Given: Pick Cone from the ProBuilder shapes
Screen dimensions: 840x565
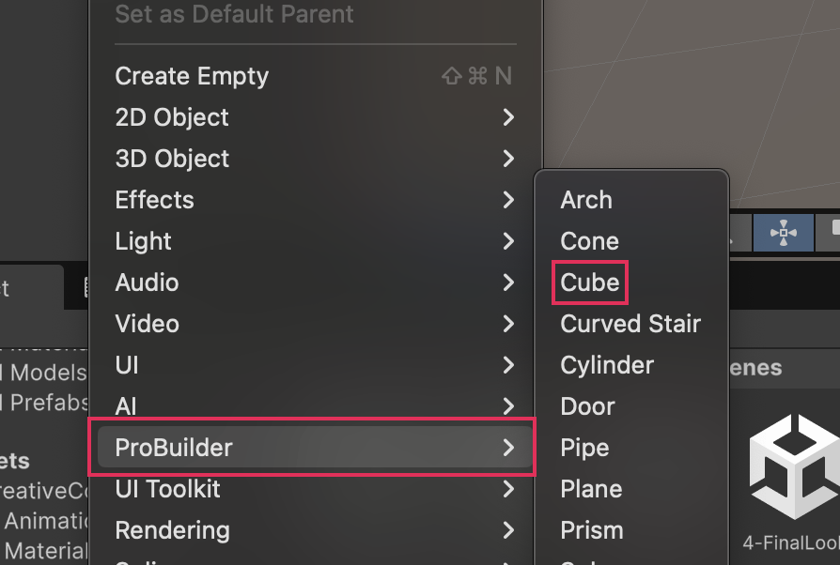Looking at the screenshot, I should [589, 241].
